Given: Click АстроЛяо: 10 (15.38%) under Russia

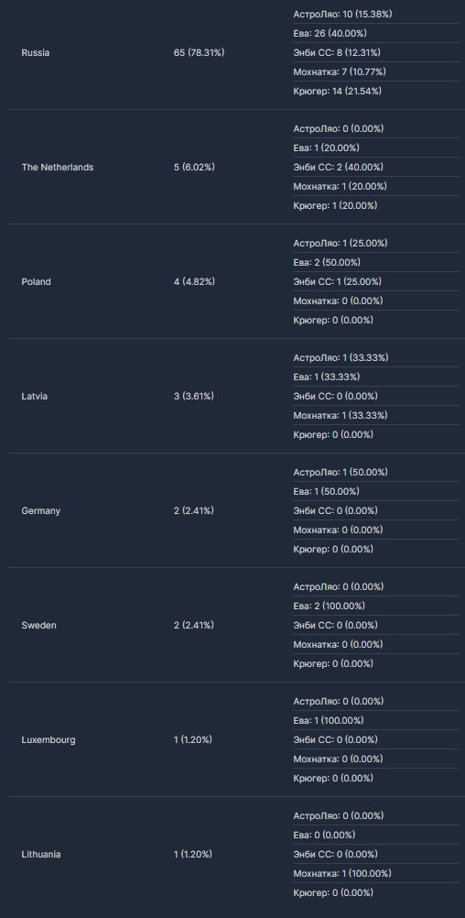Looking at the screenshot, I should (x=342, y=14).
